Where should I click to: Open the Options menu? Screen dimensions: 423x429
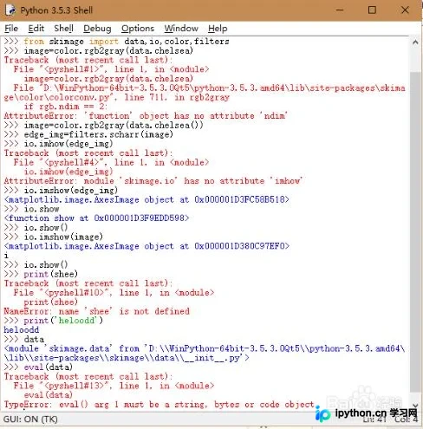(x=138, y=29)
